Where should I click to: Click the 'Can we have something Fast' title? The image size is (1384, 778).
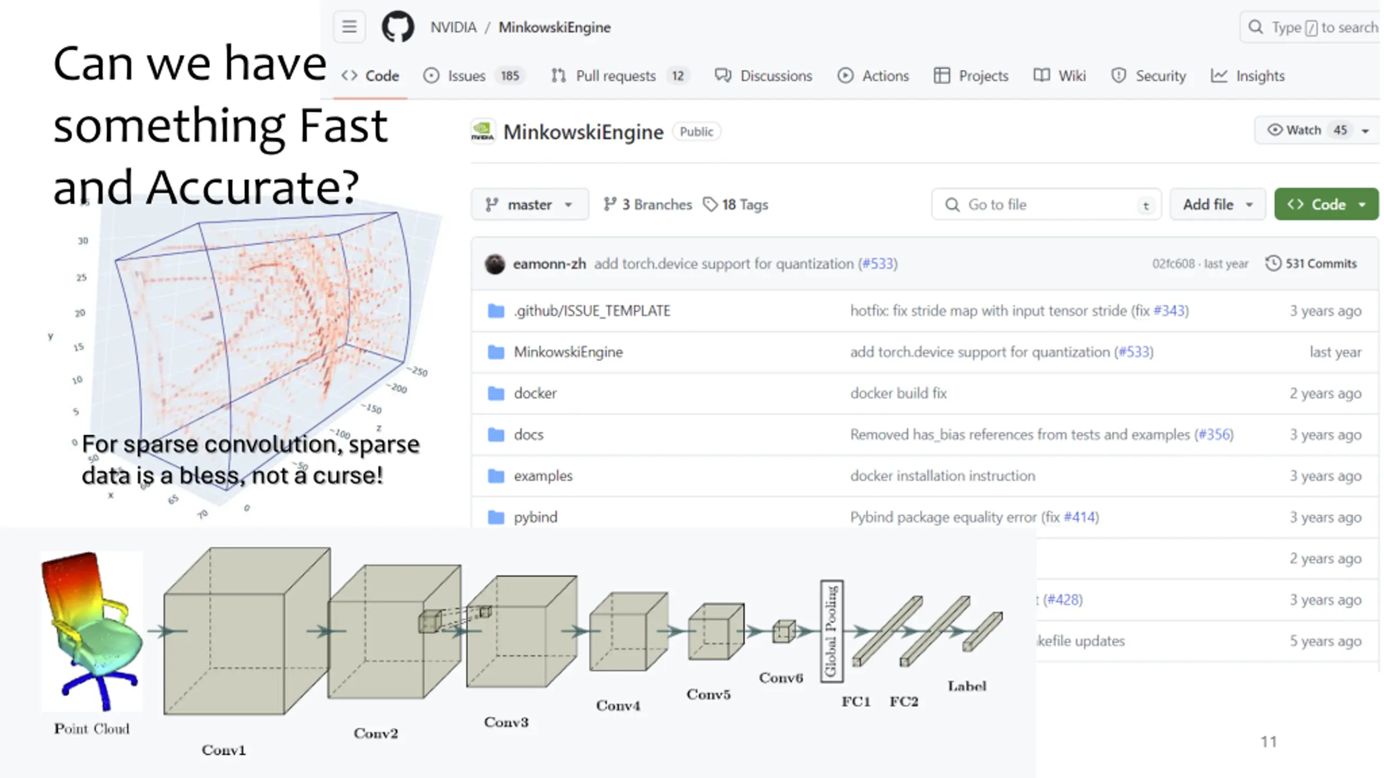(x=221, y=125)
